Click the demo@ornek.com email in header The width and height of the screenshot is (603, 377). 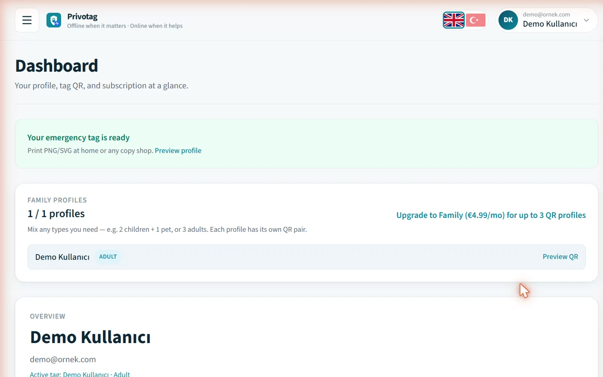pos(546,14)
